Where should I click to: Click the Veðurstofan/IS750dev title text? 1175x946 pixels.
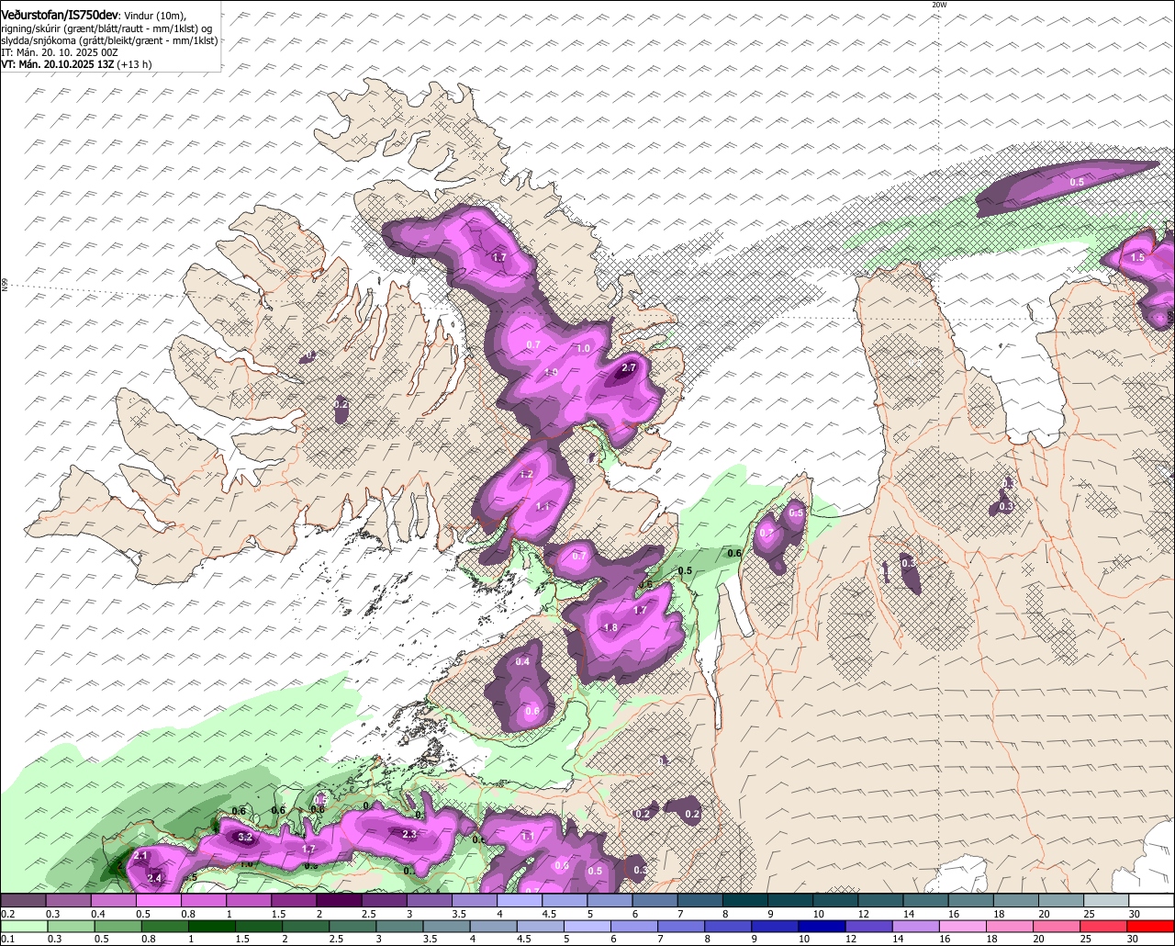[59, 15]
